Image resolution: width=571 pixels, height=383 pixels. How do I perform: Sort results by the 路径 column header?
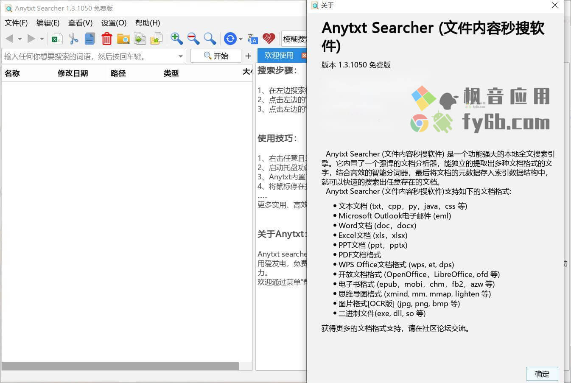118,73
